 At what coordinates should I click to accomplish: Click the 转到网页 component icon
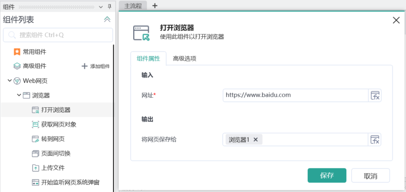pos(35,139)
